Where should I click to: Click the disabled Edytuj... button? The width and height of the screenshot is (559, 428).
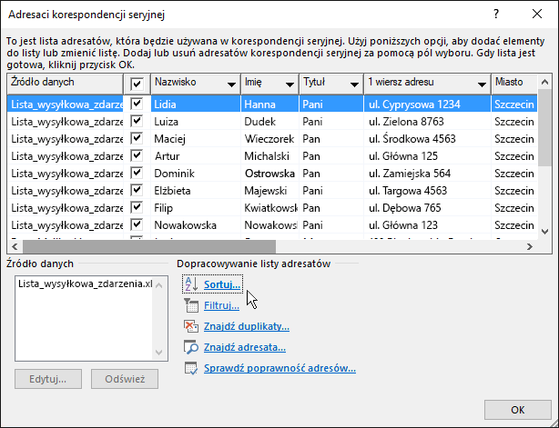pos(48,379)
